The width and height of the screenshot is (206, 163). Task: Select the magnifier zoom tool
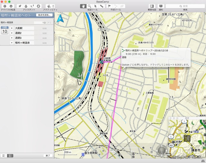pos(89,6)
